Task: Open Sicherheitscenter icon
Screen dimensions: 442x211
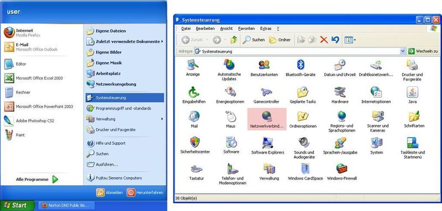Action: click(x=195, y=145)
